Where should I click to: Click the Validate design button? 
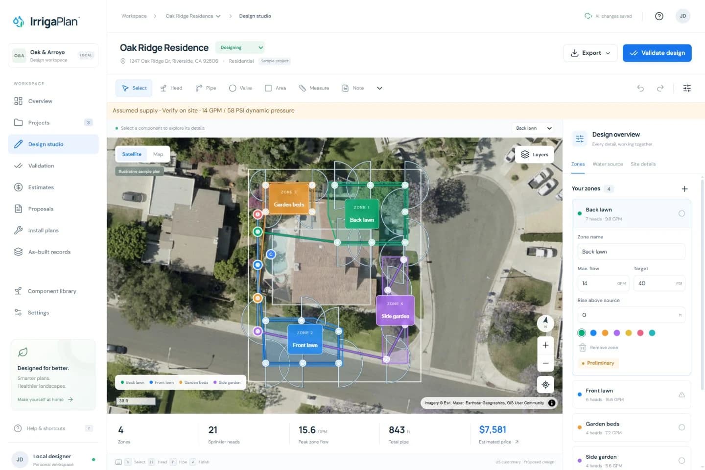pyautogui.click(x=657, y=53)
